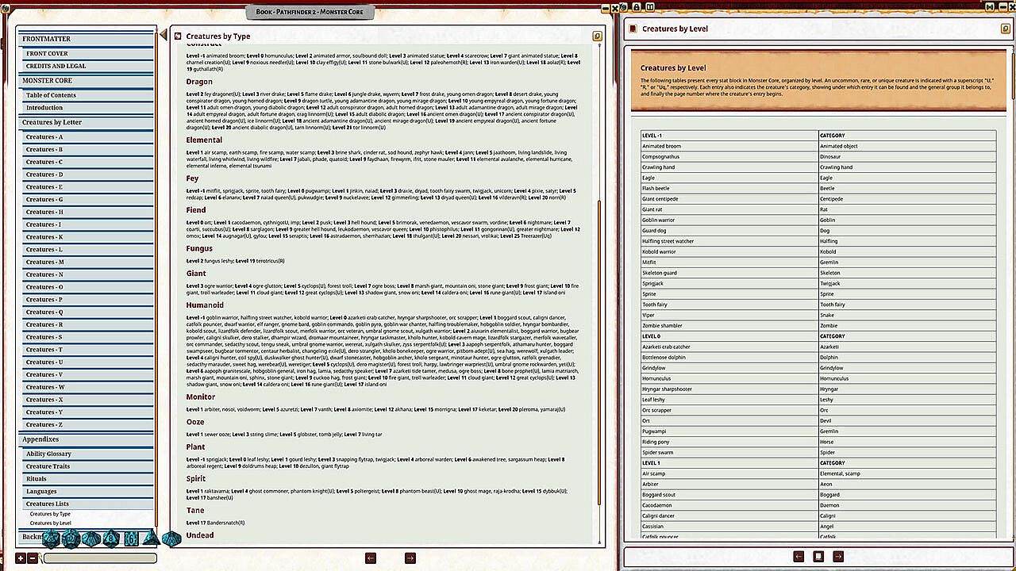Open Creatures - D in the sidebar
The image size is (1016, 571).
(x=87, y=174)
